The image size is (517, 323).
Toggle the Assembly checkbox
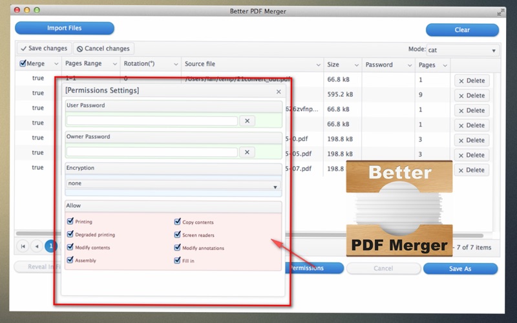(x=70, y=260)
